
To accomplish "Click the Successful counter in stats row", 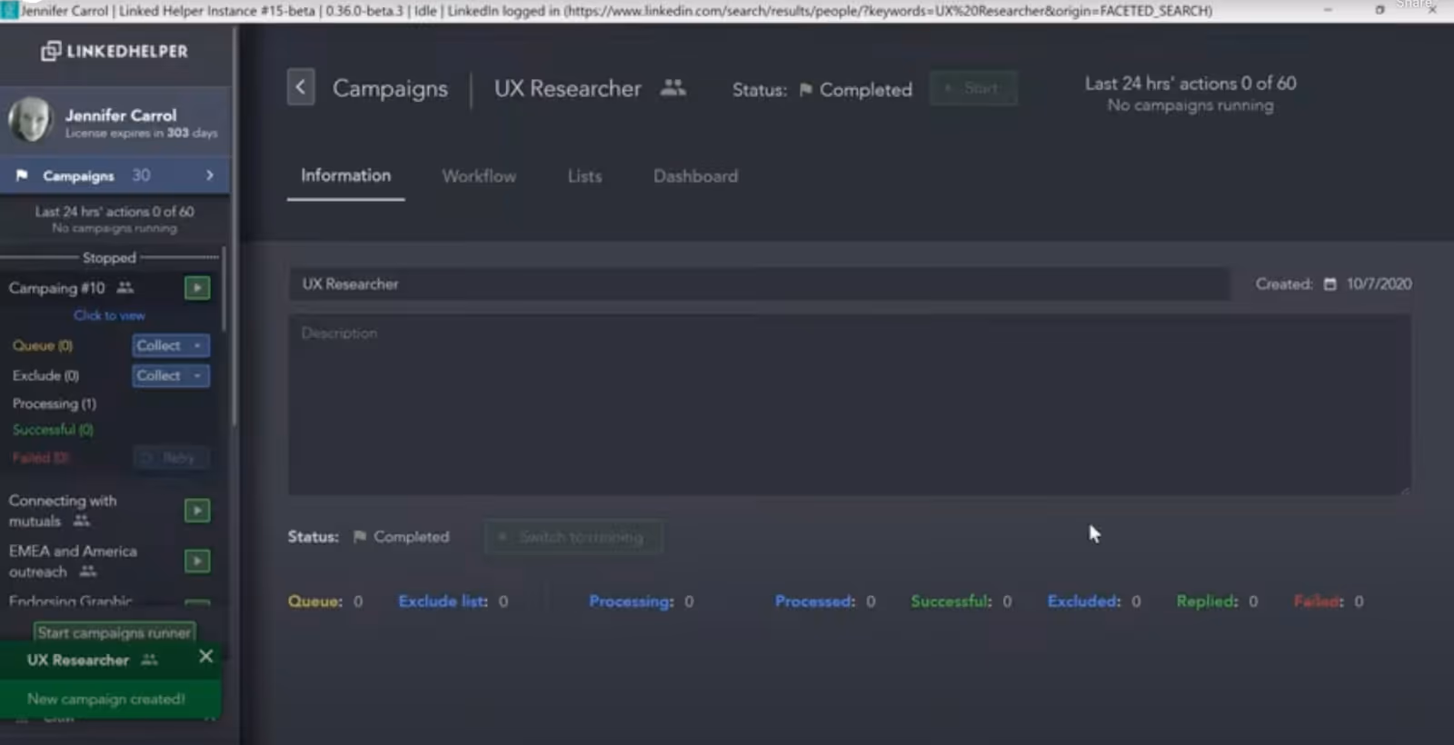I will pyautogui.click(x=961, y=601).
